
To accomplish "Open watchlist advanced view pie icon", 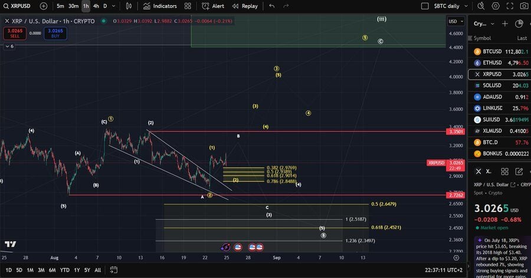I will 519,24.
